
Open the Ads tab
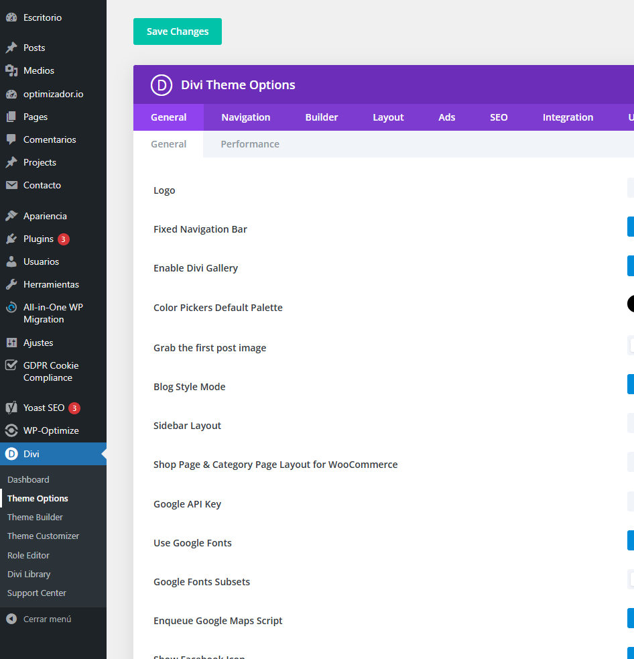(x=446, y=117)
